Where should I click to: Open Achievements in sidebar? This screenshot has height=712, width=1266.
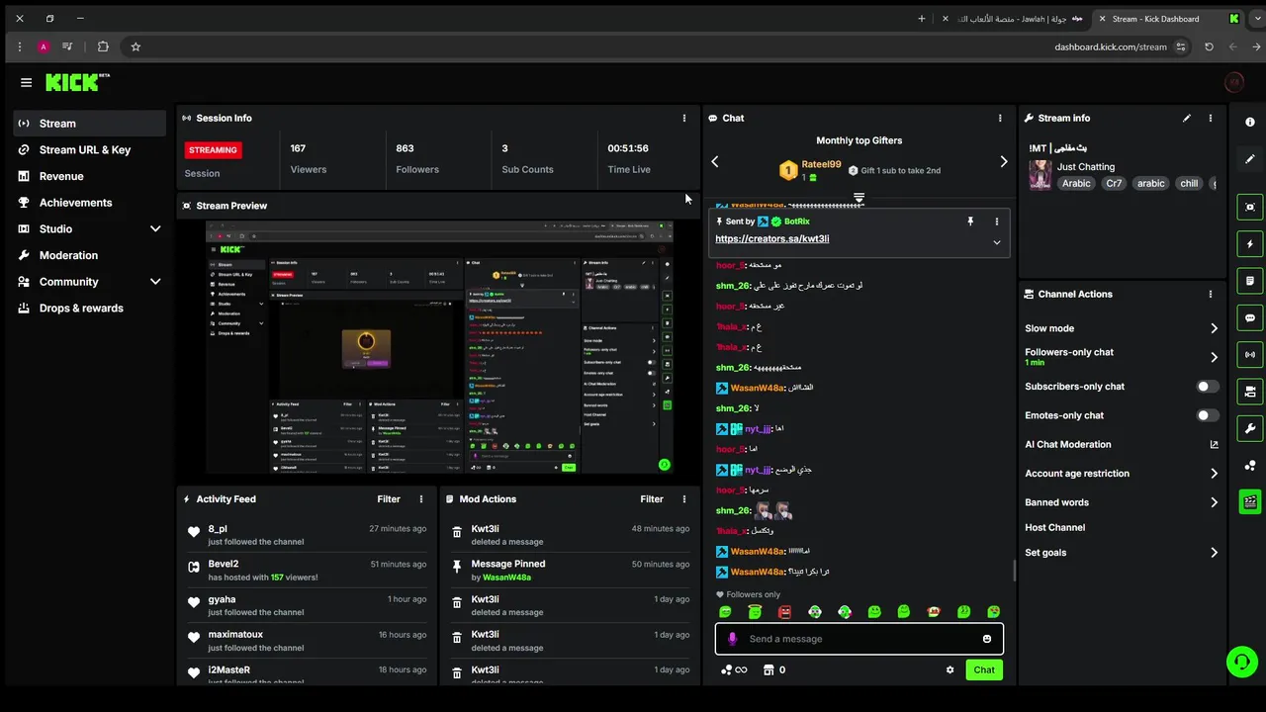coord(90,203)
